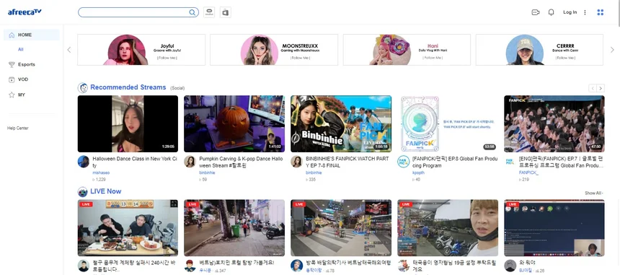Click the BJ avatar under screen-share live stream
This screenshot has width=620, height=275.
(510, 266)
